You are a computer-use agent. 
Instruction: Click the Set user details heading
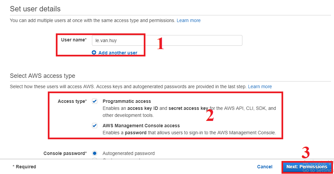click(x=35, y=9)
